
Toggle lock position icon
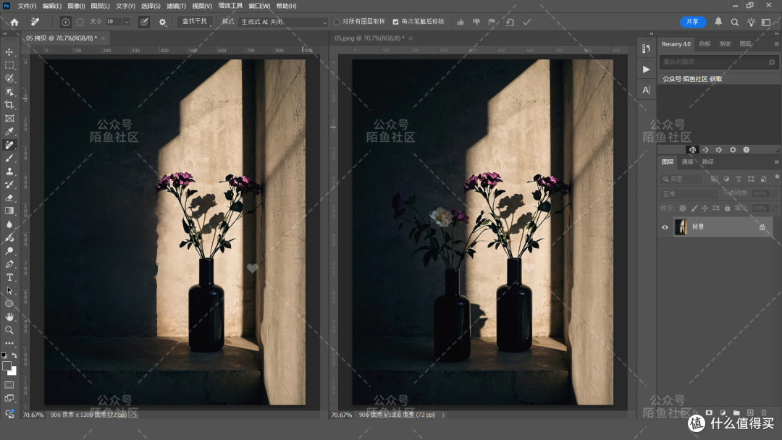pyautogui.click(x=705, y=208)
